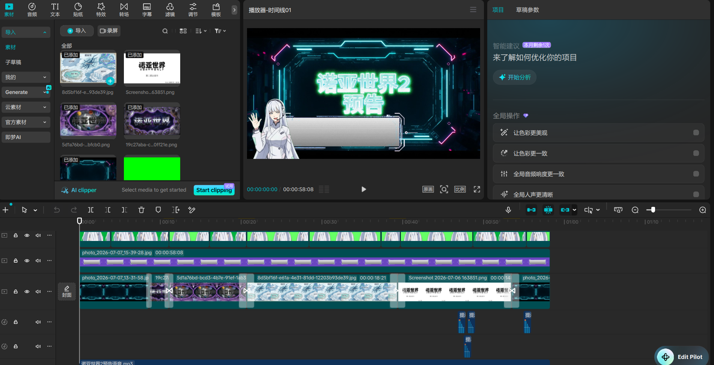
Task: Open the filter options dropdown
Action: point(220,31)
